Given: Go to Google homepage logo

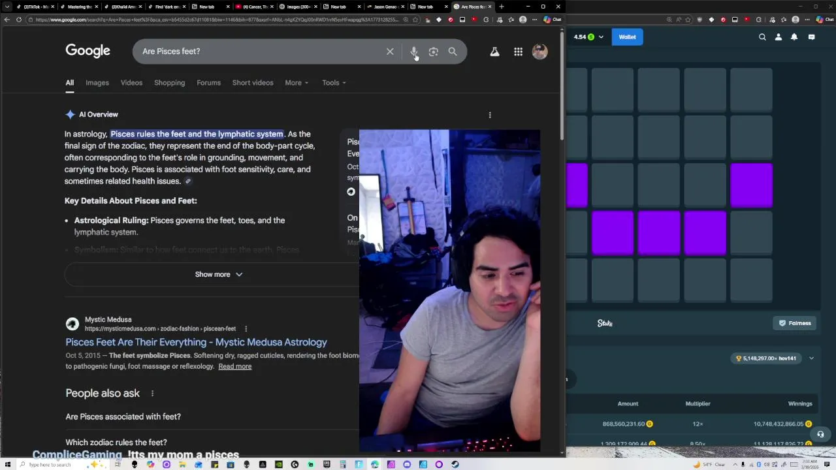Looking at the screenshot, I should tap(88, 51).
